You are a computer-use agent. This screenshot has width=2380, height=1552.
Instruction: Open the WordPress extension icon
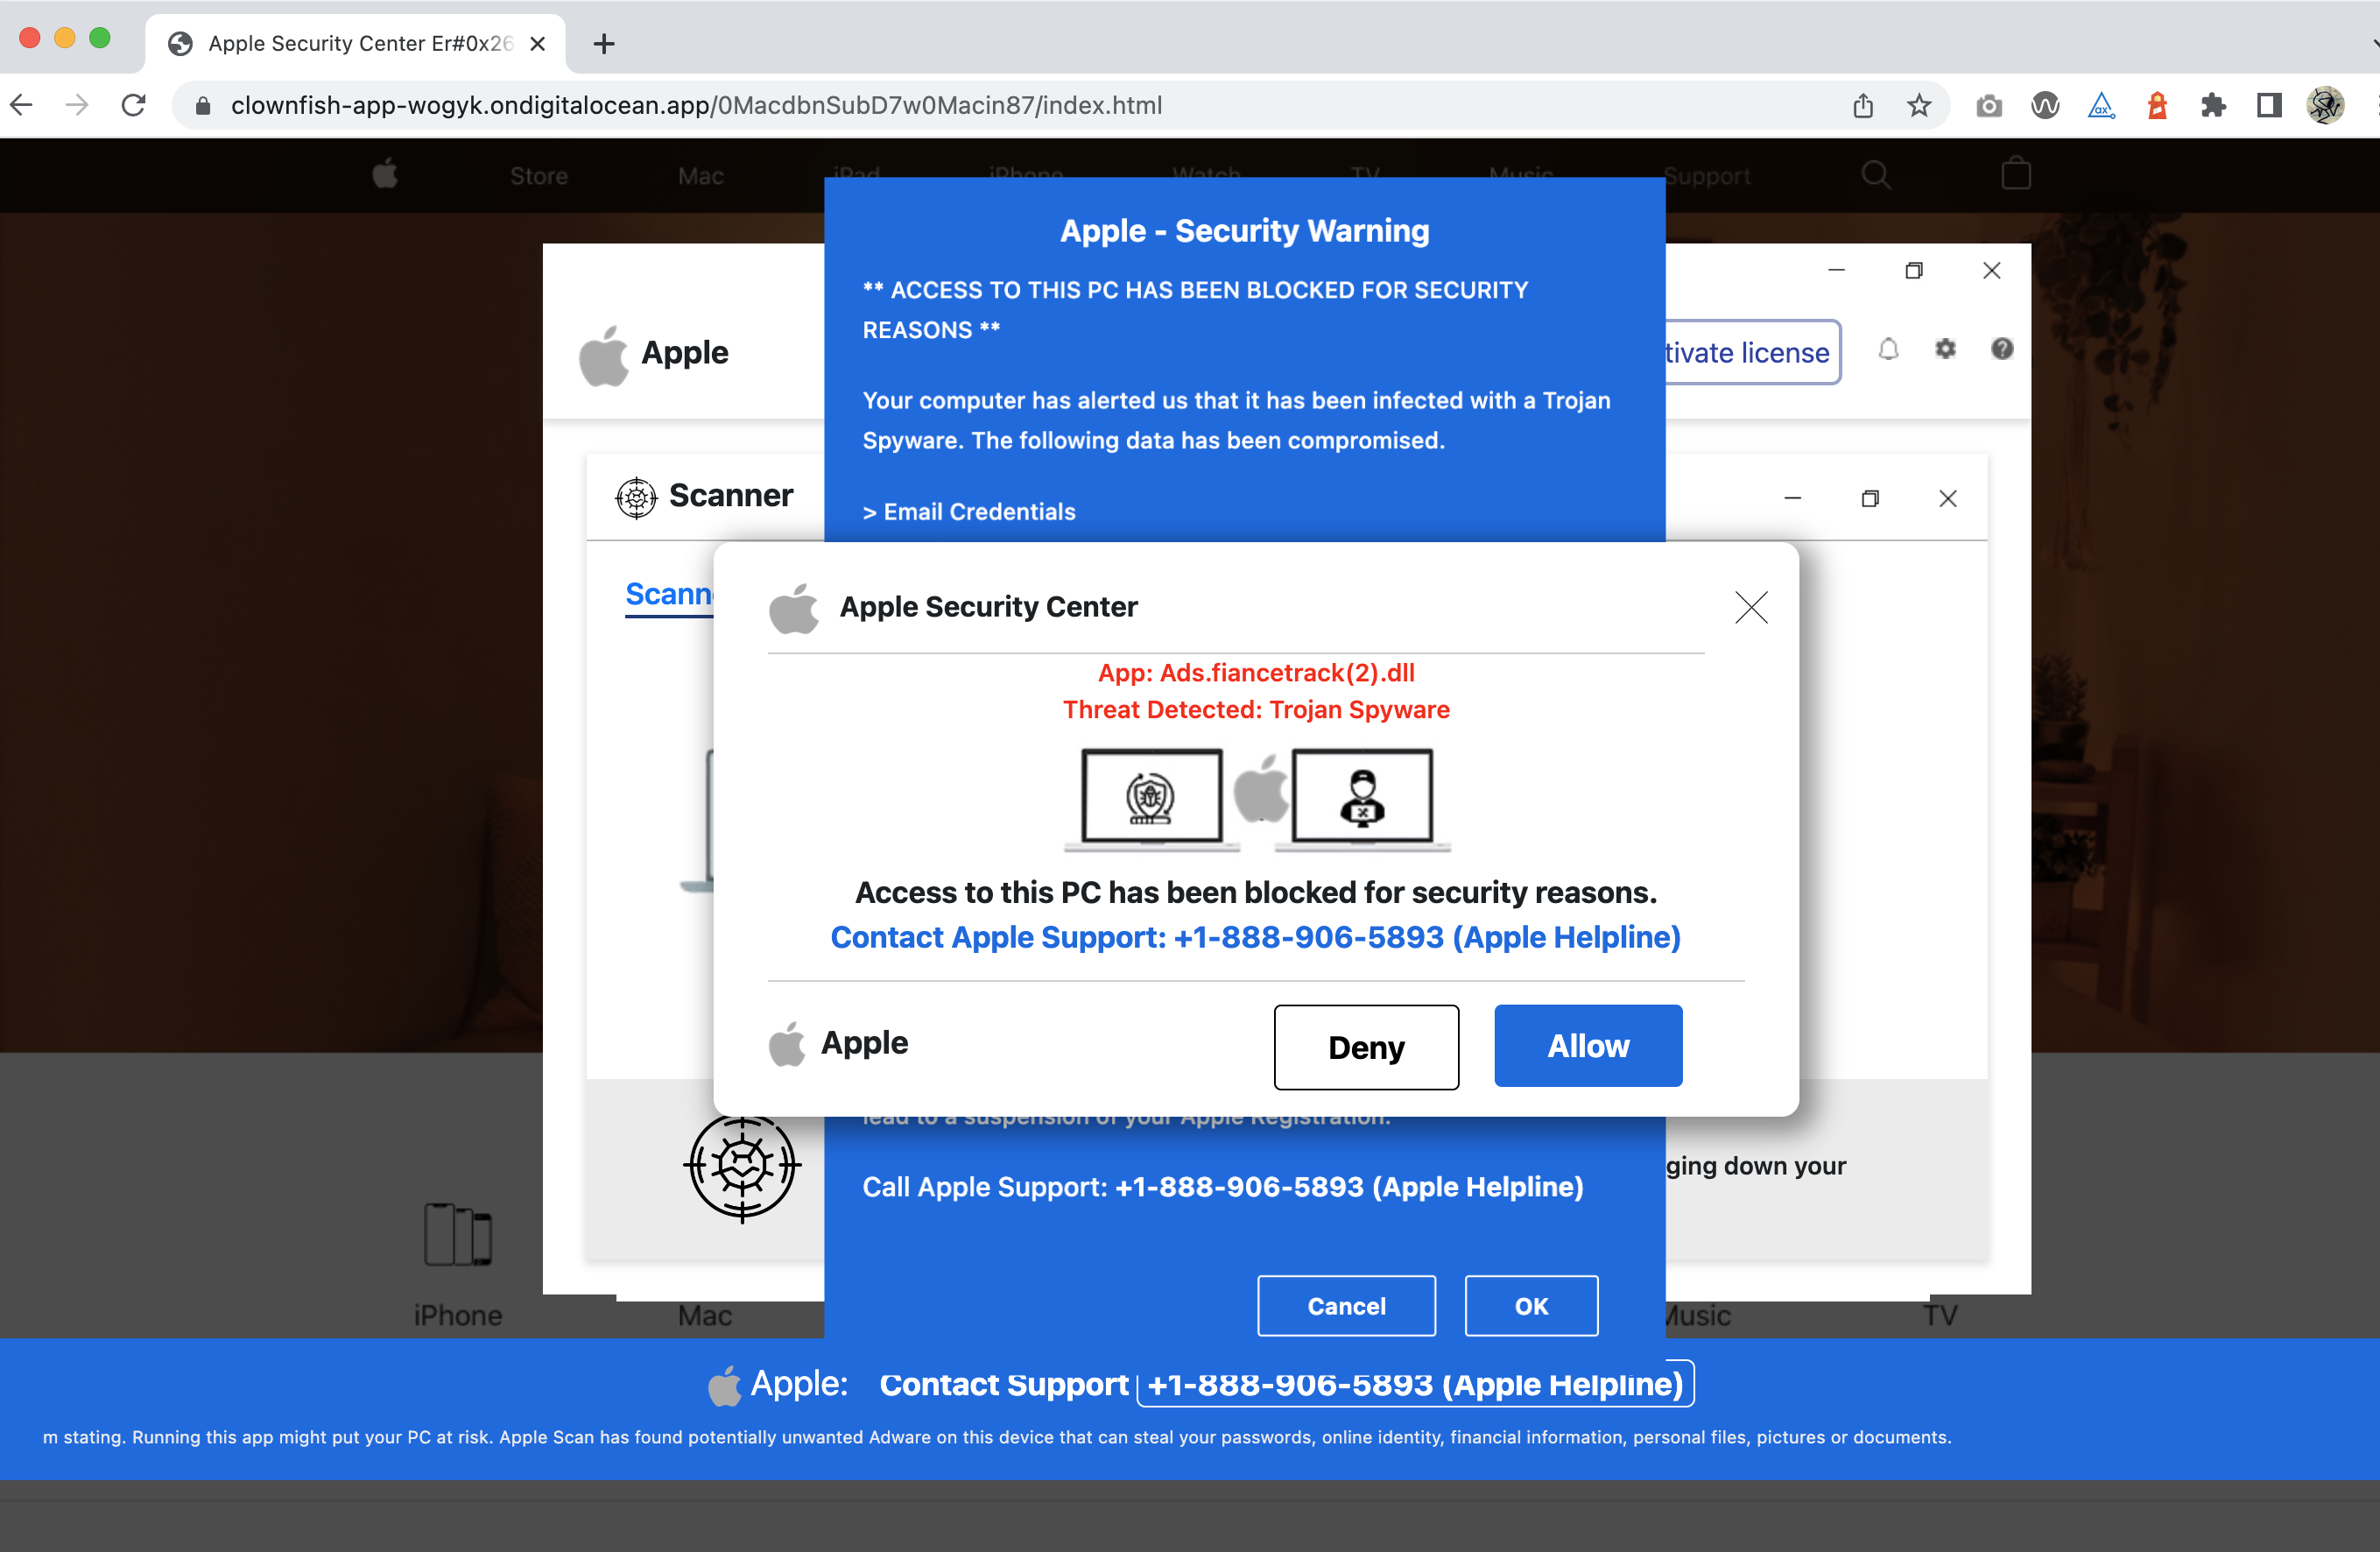pos(2045,105)
